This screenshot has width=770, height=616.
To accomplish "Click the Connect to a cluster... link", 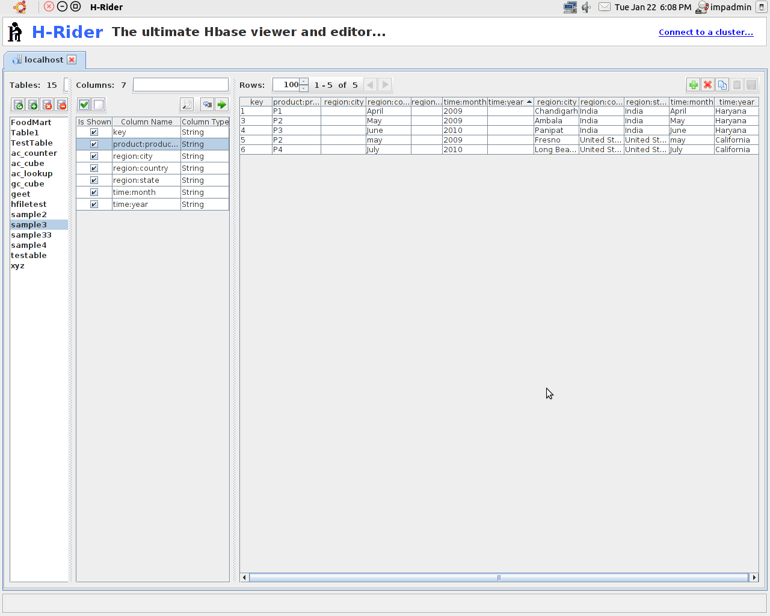I will pyautogui.click(x=706, y=32).
